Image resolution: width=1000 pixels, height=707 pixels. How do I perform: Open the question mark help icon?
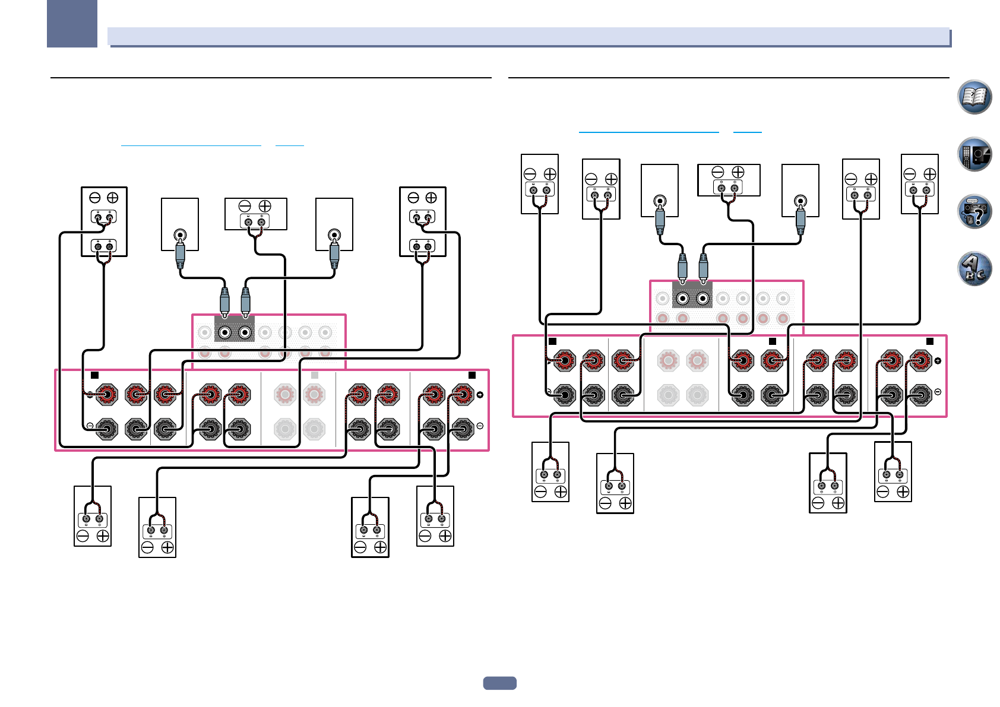tap(974, 212)
